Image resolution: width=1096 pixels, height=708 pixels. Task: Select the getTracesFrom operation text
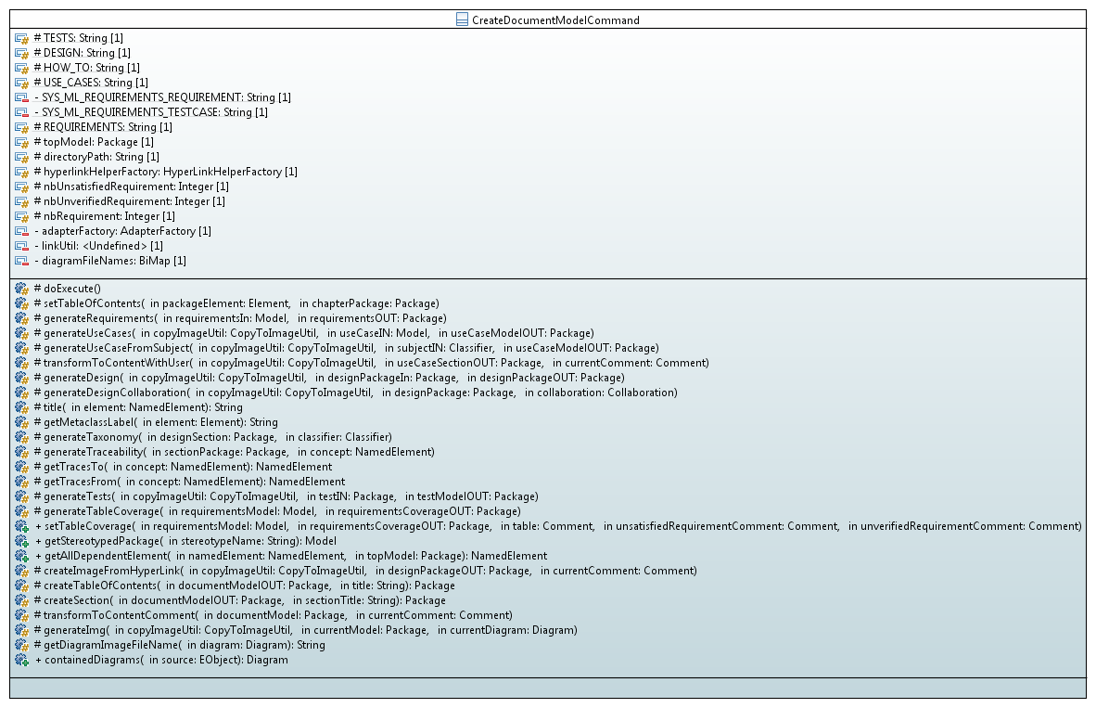tap(189, 482)
